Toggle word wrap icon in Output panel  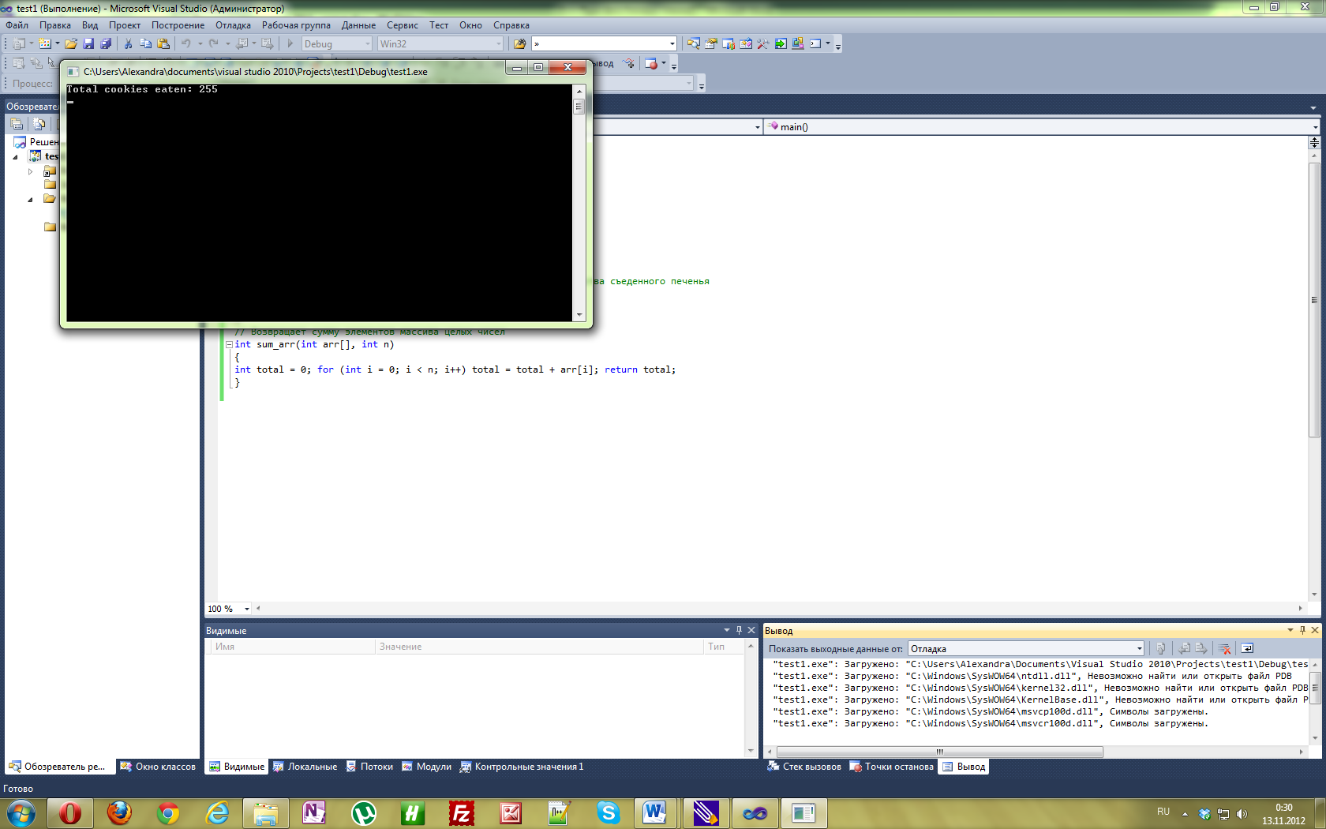click(1247, 649)
